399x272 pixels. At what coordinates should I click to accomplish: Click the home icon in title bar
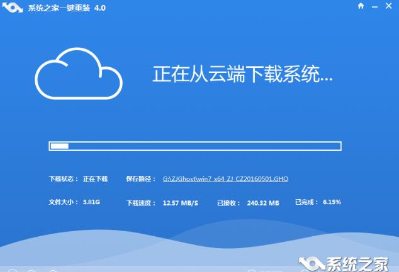(361, 6)
